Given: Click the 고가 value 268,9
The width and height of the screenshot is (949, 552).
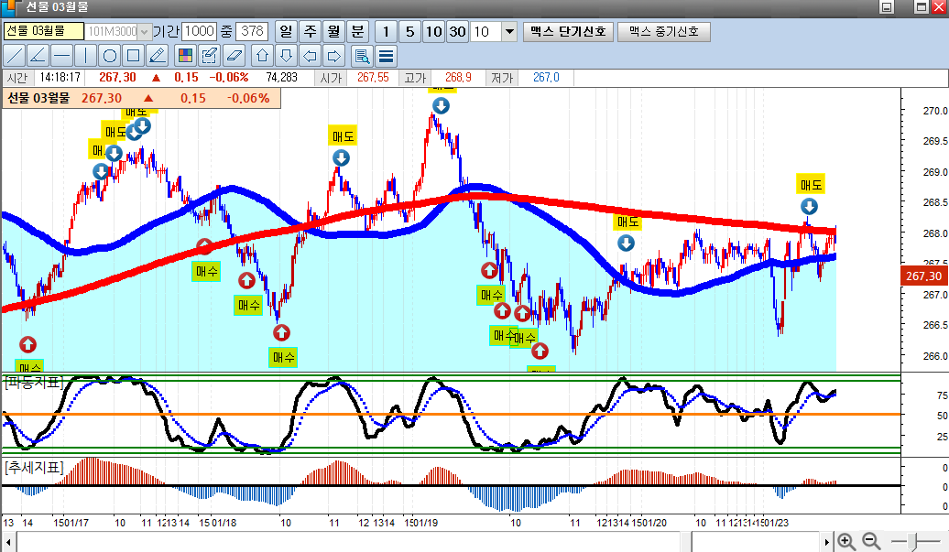Looking at the screenshot, I should [x=458, y=78].
